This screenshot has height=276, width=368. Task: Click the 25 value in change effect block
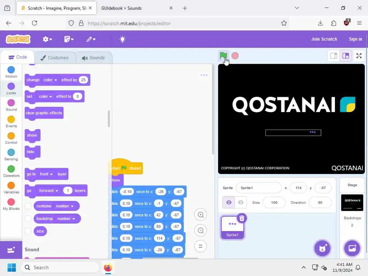point(83,80)
